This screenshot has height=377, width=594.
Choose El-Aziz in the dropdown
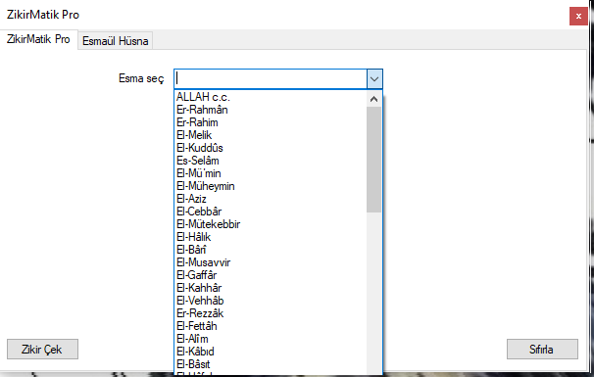tap(271, 199)
